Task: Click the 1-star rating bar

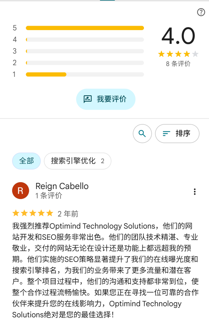Action: (85, 74)
